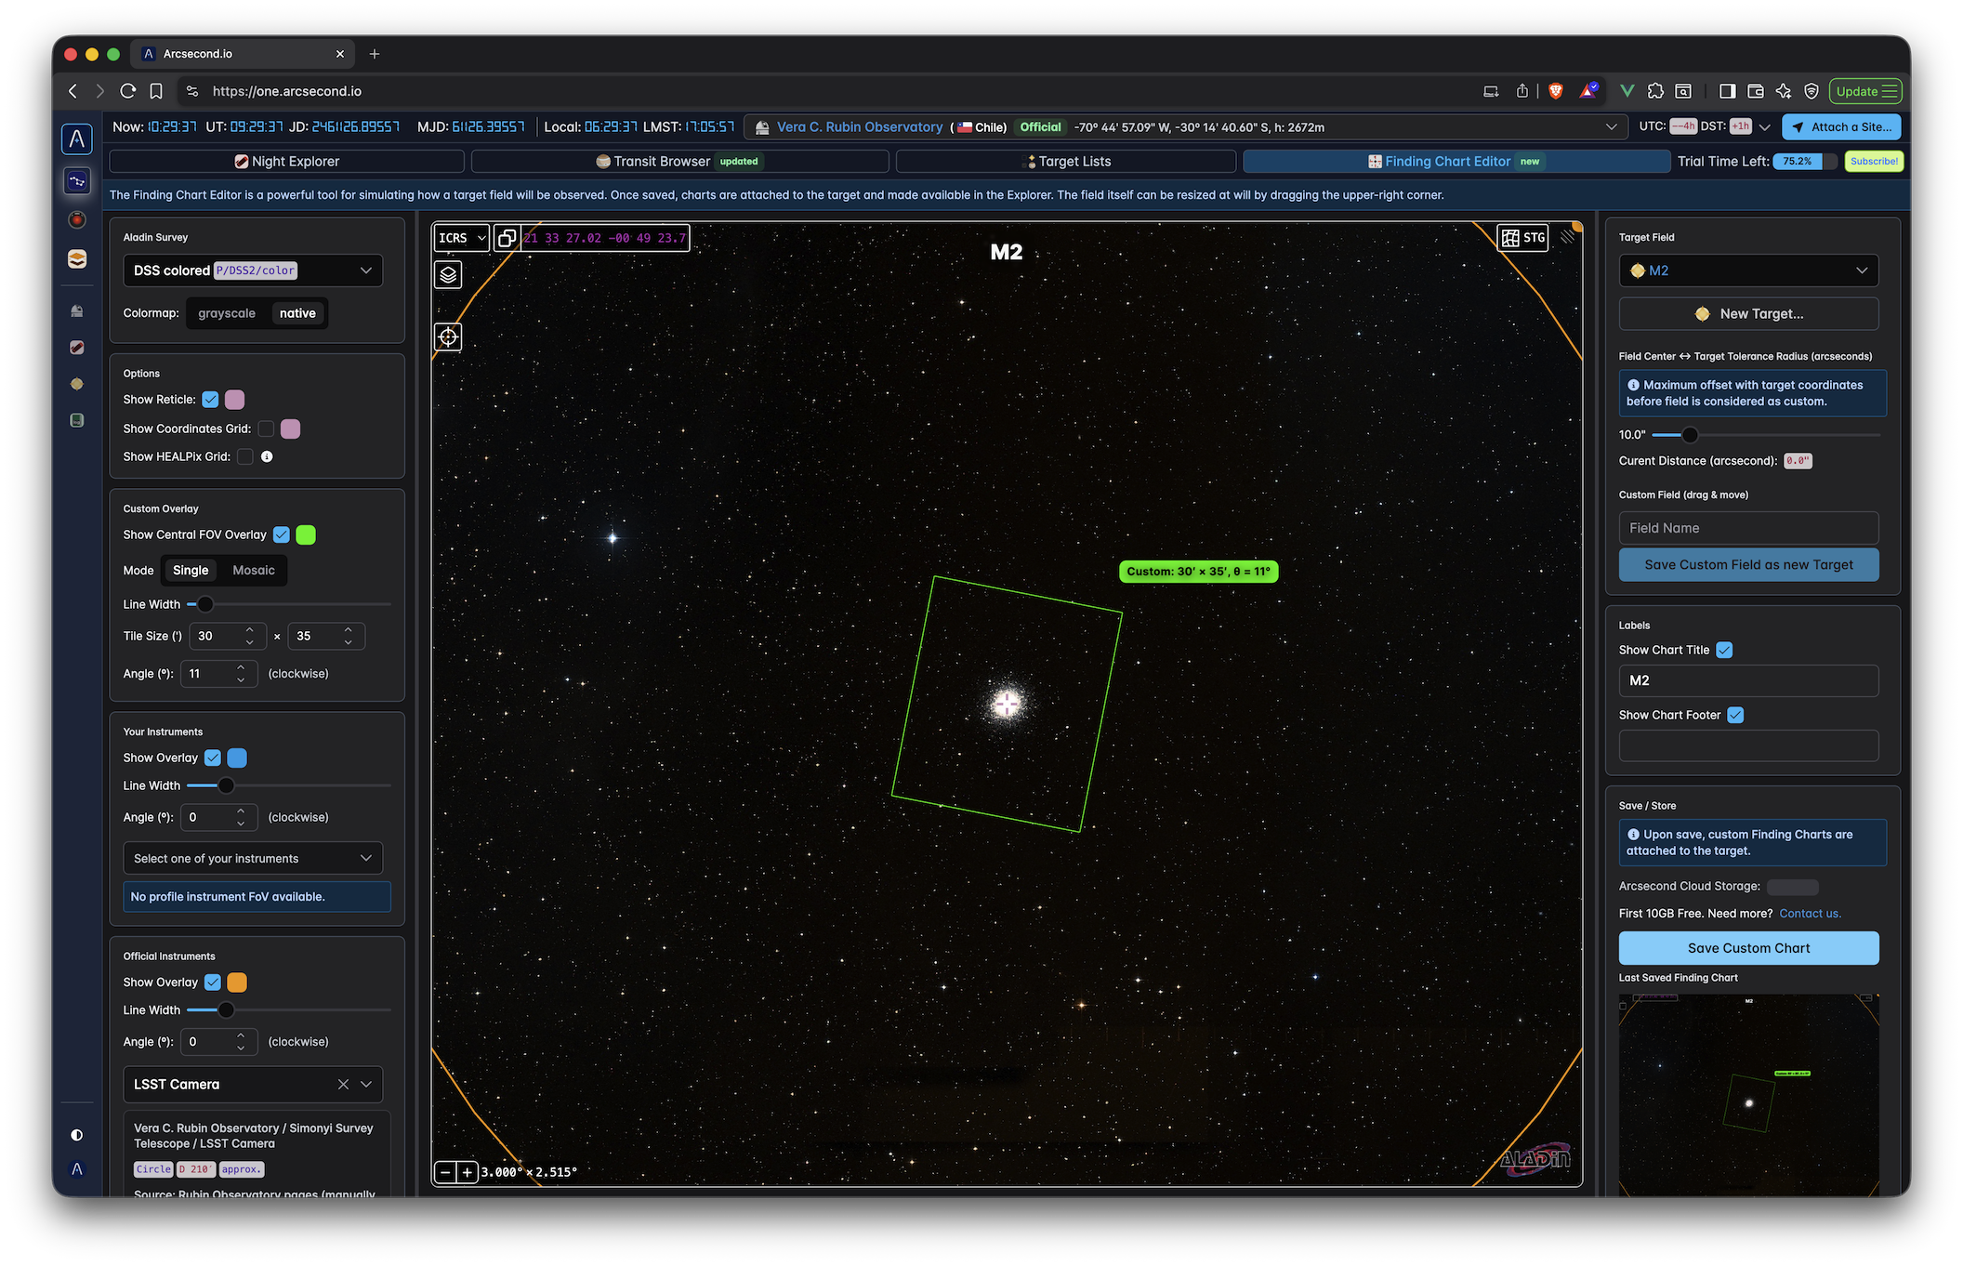Open the Brave Leo AI sparkle icon
Viewport: 1963px width, 1266px height.
pos(1784,91)
